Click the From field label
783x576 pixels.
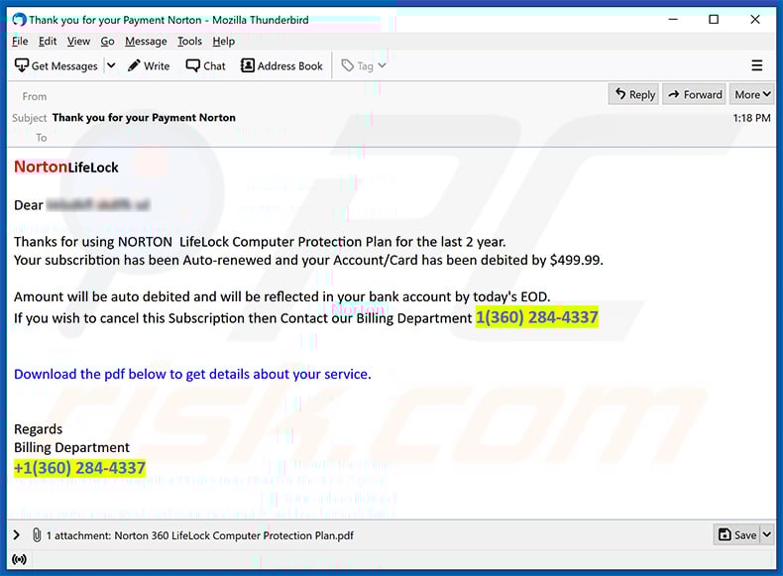click(x=35, y=96)
